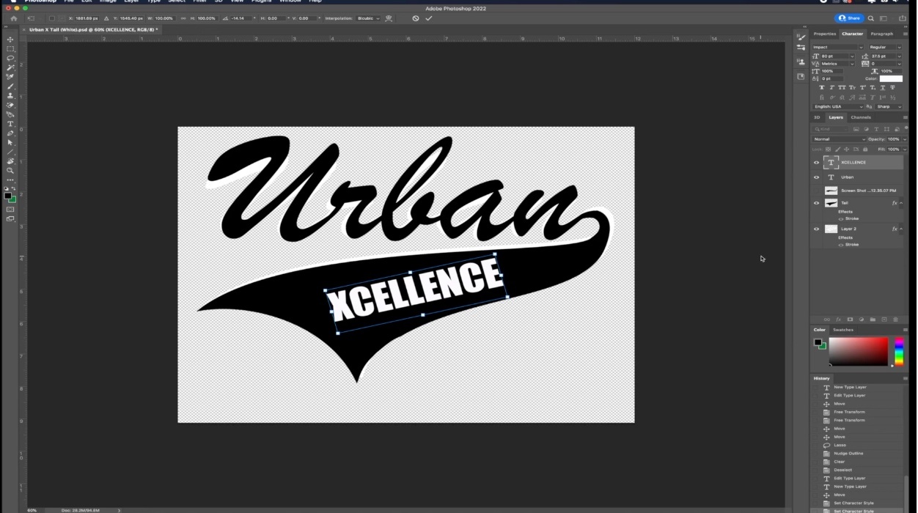Collapse the Layer 2 effects
The image size is (918, 513).
901,229
